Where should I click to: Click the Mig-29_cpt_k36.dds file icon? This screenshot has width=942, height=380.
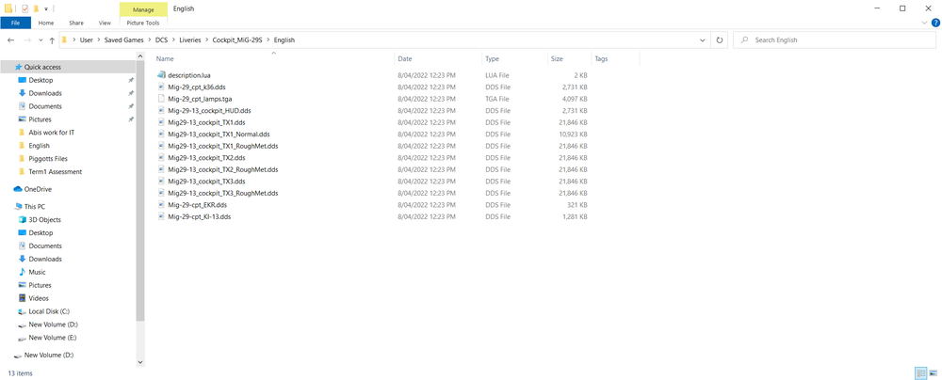[161, 87]
